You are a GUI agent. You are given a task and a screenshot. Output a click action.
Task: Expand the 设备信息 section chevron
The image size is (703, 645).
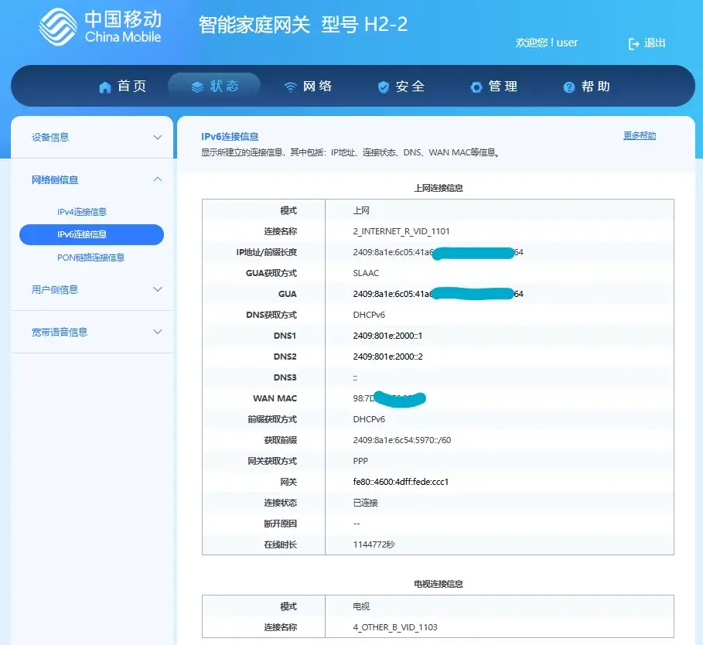point(158,138)
